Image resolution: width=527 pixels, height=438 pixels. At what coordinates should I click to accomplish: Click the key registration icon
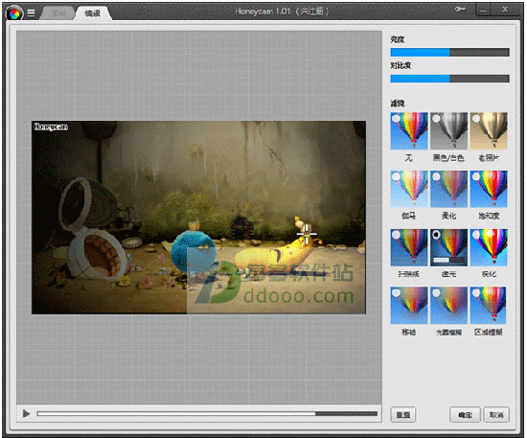coord(460,10)
